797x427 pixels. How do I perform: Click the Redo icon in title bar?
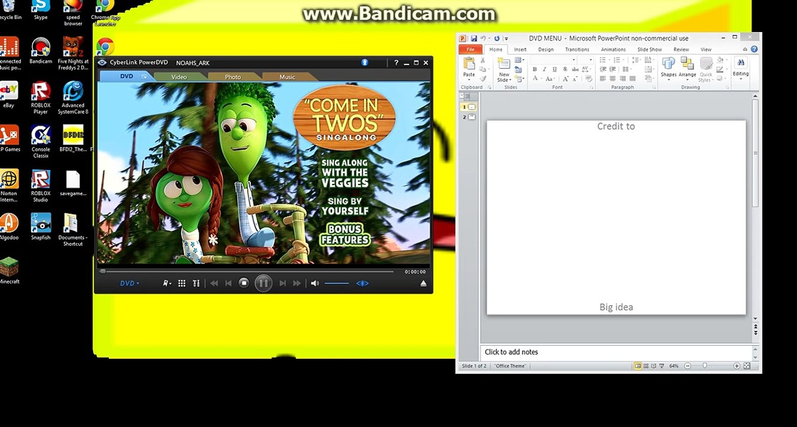pos(496,39)
